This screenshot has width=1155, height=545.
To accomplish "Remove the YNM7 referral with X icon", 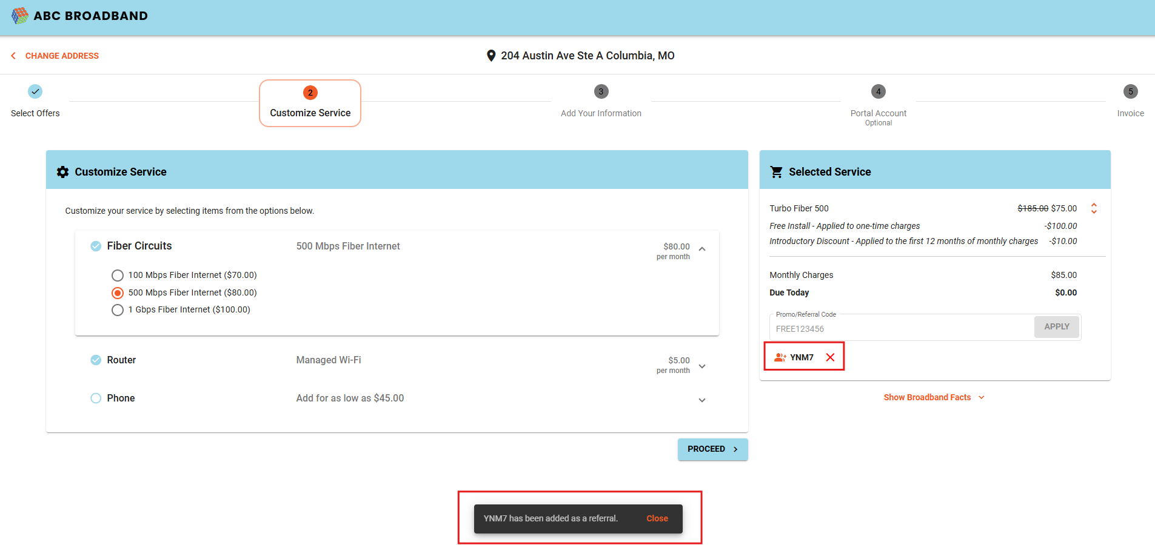I will tap(830, 357).
